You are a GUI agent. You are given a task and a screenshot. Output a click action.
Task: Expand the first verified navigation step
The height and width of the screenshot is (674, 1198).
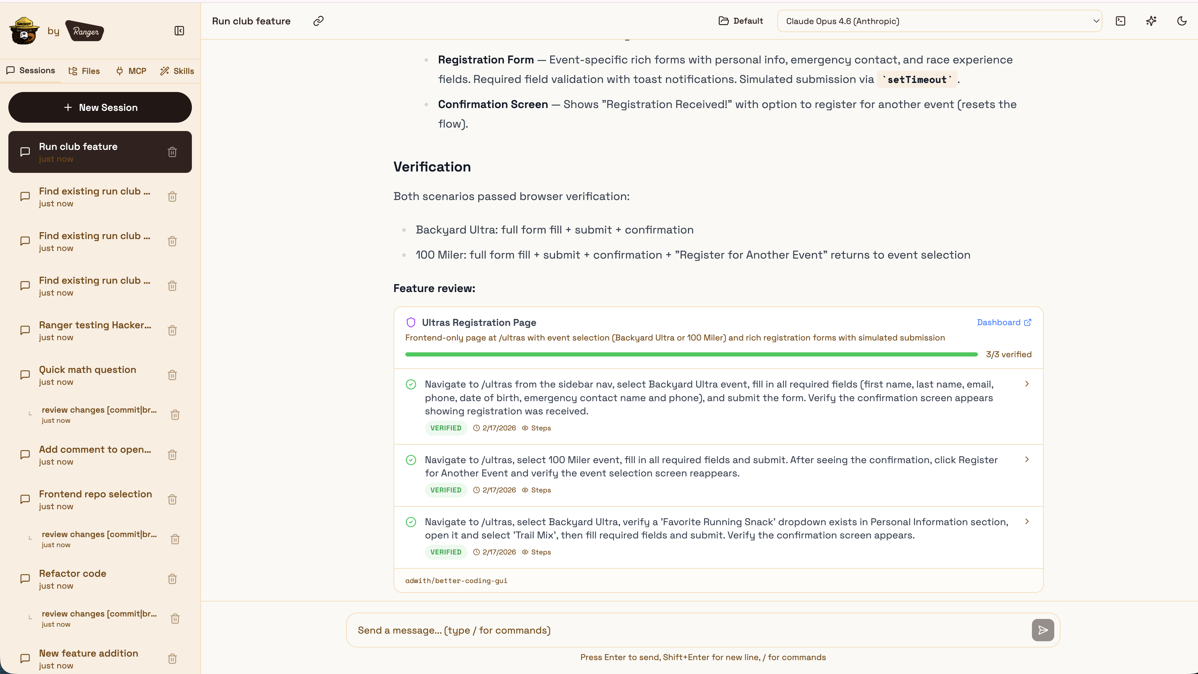1027,384
